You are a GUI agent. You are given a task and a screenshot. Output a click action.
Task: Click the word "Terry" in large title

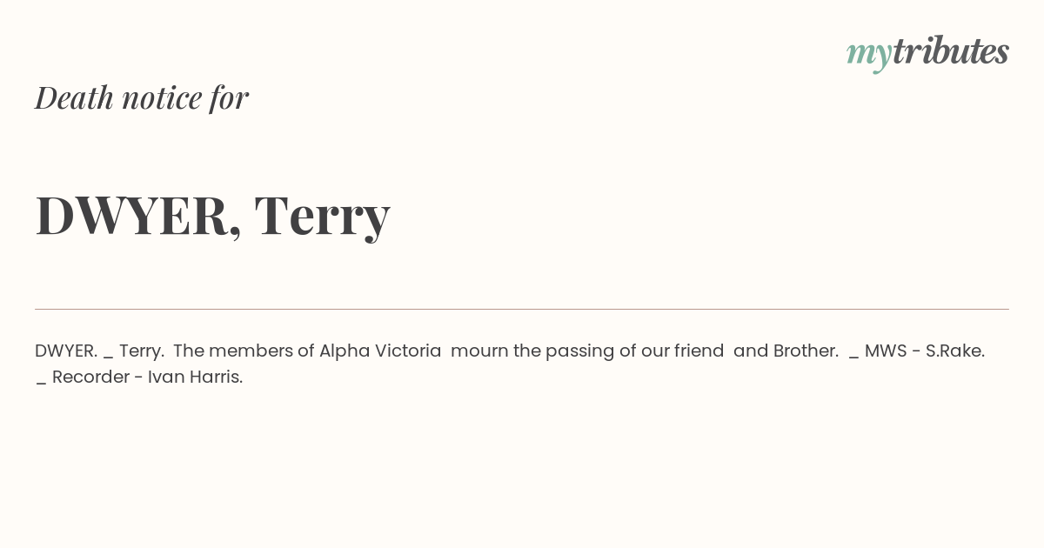pyautogui.click(x=323, y=217)
